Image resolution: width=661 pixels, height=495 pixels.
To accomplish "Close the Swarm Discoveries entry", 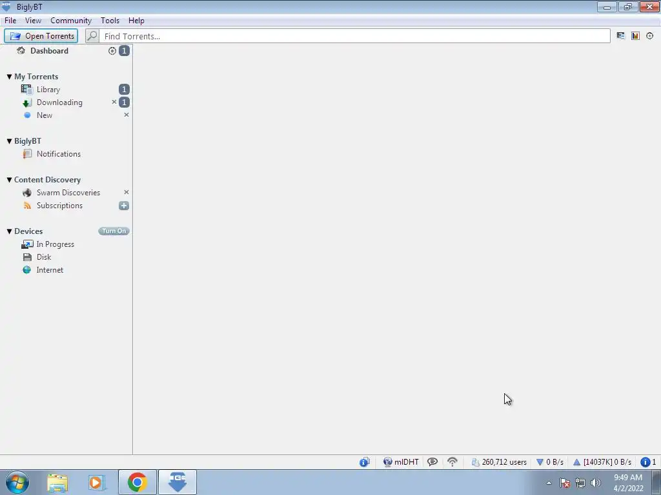I will (x=126, y=192).
